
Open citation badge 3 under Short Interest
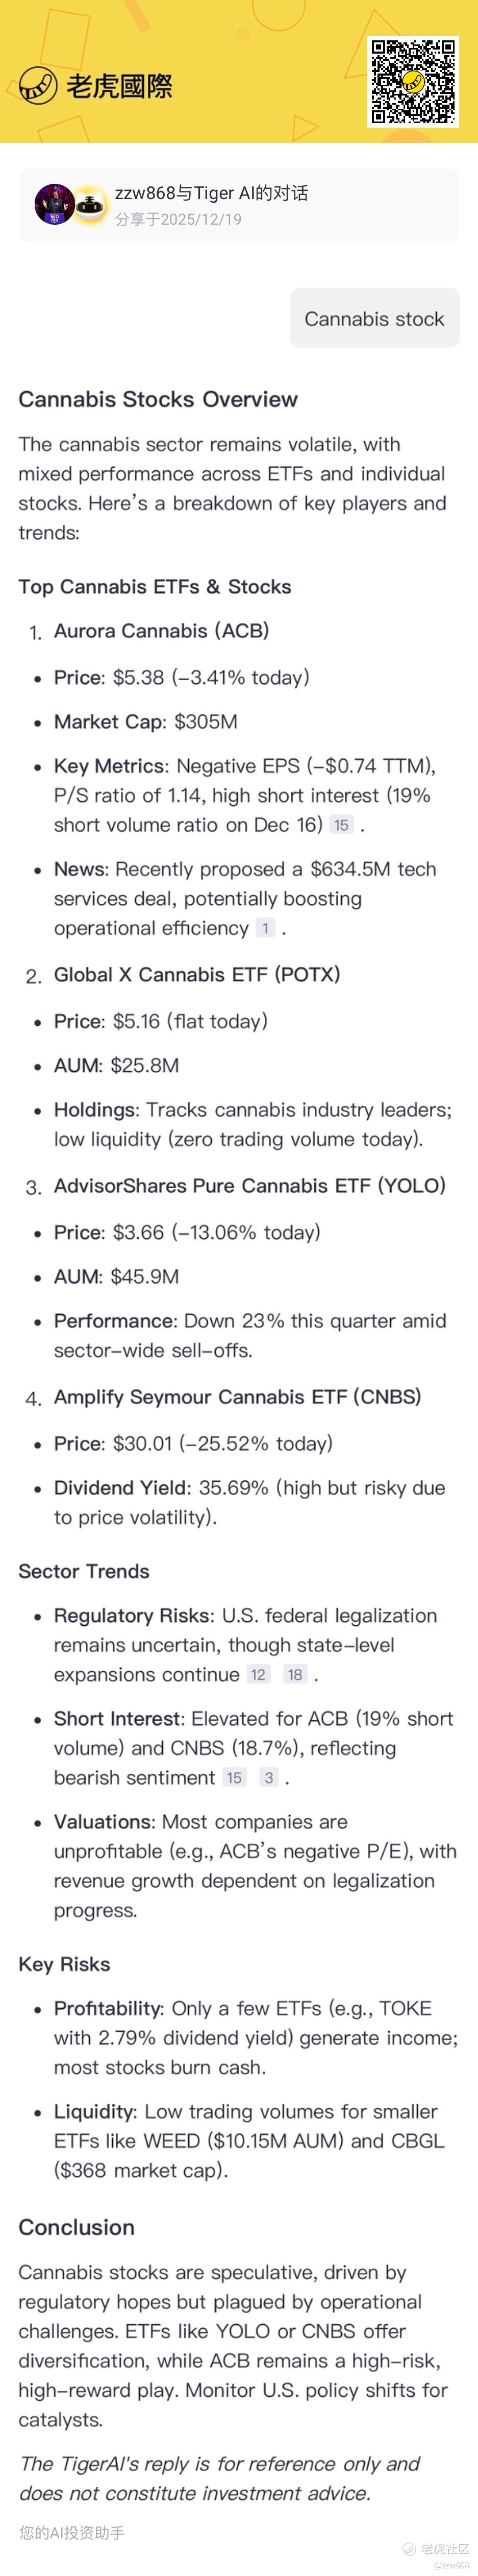tap(269, 1777)
